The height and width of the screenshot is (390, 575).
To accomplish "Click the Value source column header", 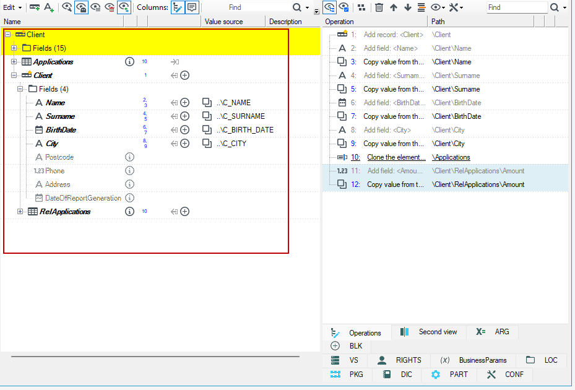I will 233,22.
